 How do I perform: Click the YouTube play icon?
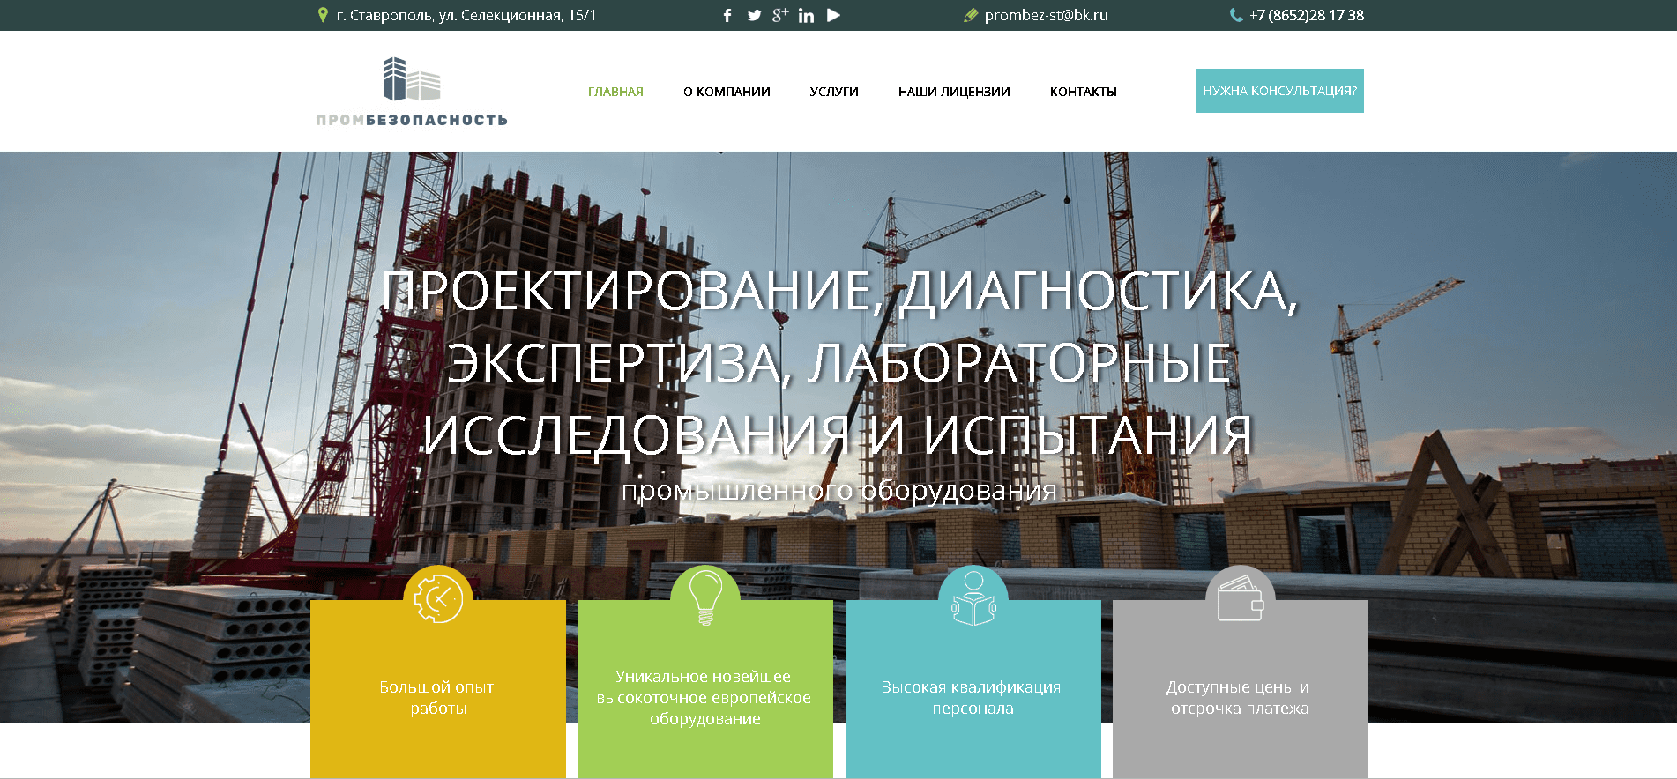coord(833,15)
